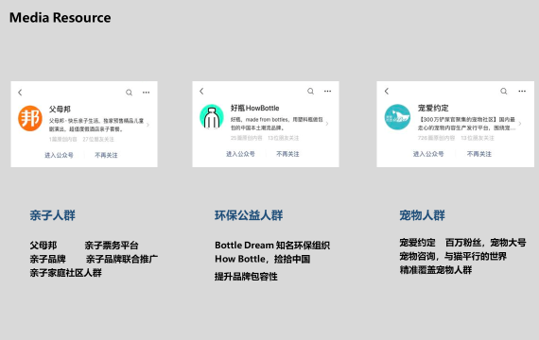The image size is (539, 340).
Task: Click the orange 邦 avatar logo
Action: pos(30,118)
